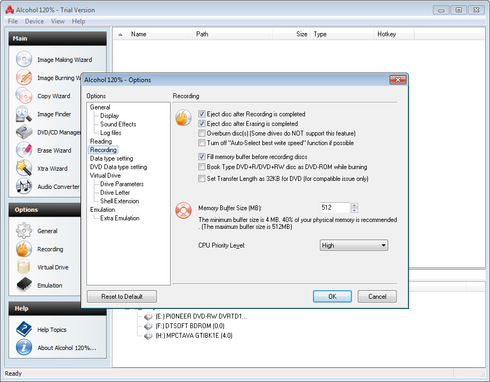Image resolution: width=490 pixels, height=382 pixels.
Task: Select Sound Effects in the options tree
Action: tap(118, 124)
